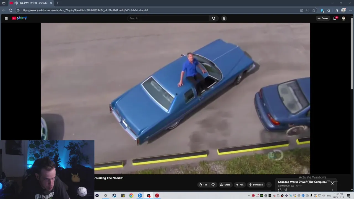Click the Ask button
This screenshot has height=199, width=354.
(x=240, y=185)
